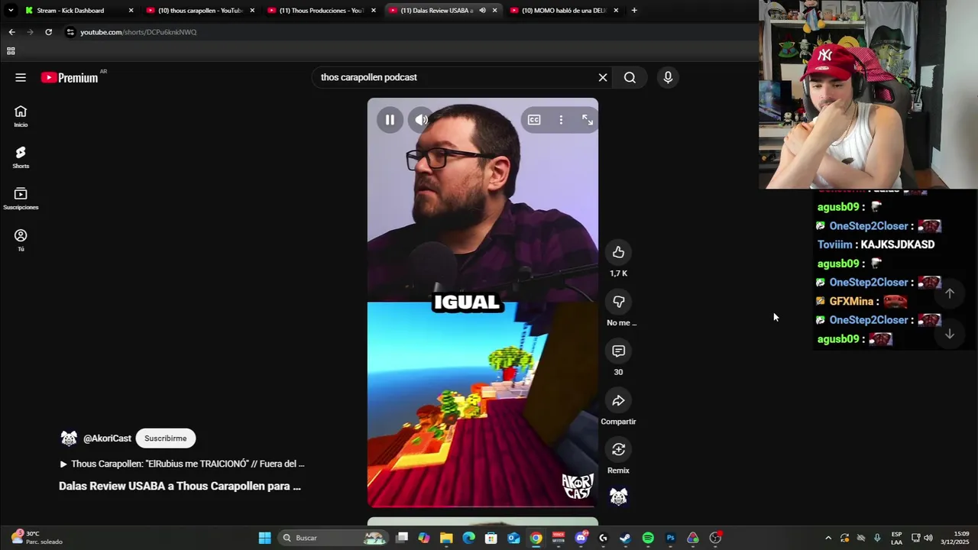This screenshot has width=978, height=550.
Task: Pause the playing YouTube Short
Action: click(390, 120)
